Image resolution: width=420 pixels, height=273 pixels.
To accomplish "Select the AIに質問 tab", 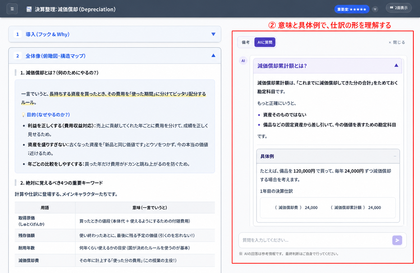I will coord(265,42).
